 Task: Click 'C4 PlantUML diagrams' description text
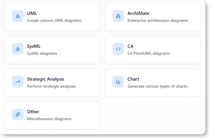click(148, 54)
